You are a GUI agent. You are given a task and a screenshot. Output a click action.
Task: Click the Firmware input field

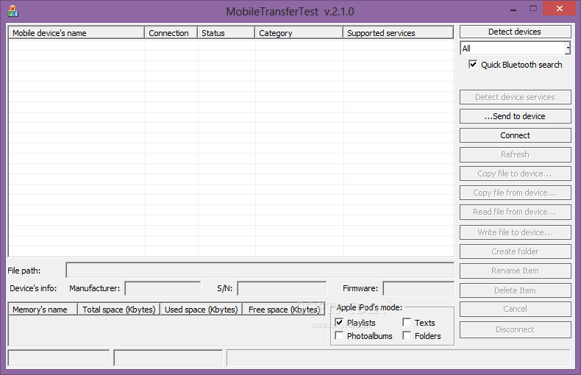tap(418, 288)
